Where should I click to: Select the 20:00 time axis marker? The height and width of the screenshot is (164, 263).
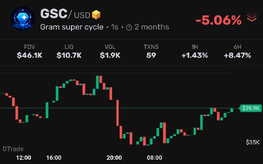[114, 158]
